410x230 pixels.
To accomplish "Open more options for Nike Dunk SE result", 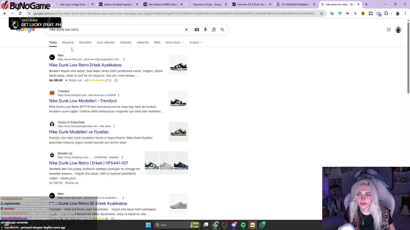I will coord(123,198).
